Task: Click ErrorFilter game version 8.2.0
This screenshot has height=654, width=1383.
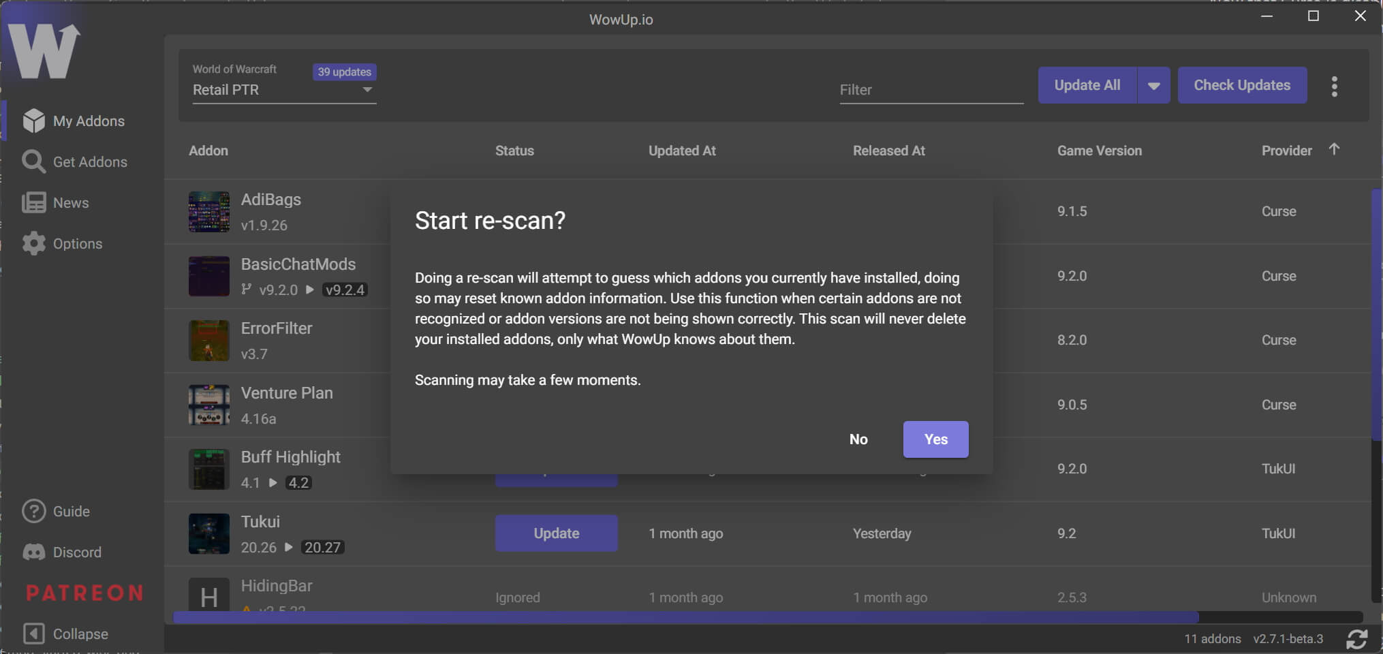Action: click(x=1072, y=340)
